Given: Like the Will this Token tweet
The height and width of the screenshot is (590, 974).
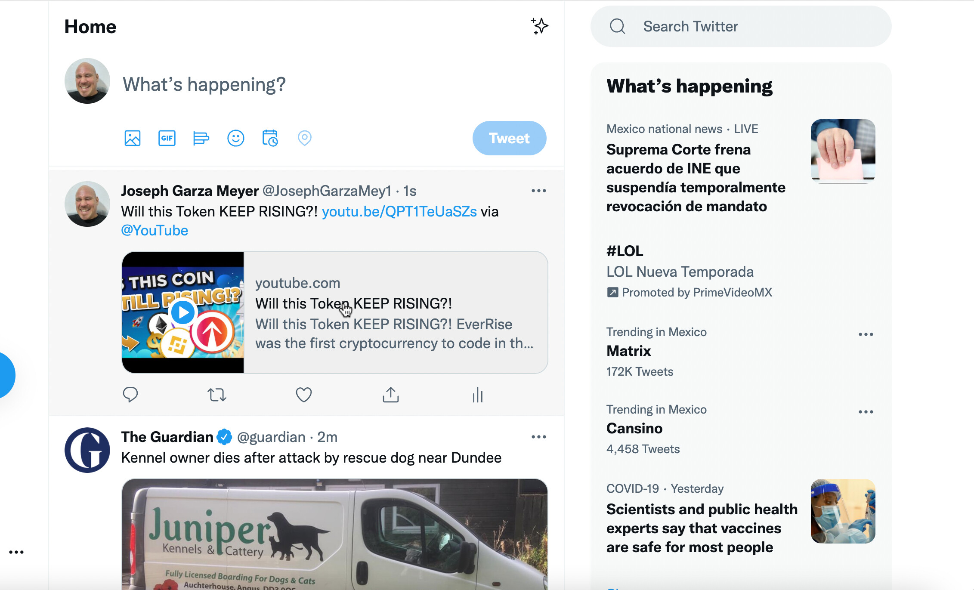Looking at the screenshot, I should coord(304,395).
